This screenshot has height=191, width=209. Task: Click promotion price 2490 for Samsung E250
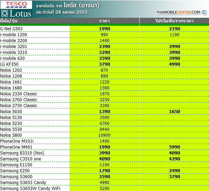[175, 170]
